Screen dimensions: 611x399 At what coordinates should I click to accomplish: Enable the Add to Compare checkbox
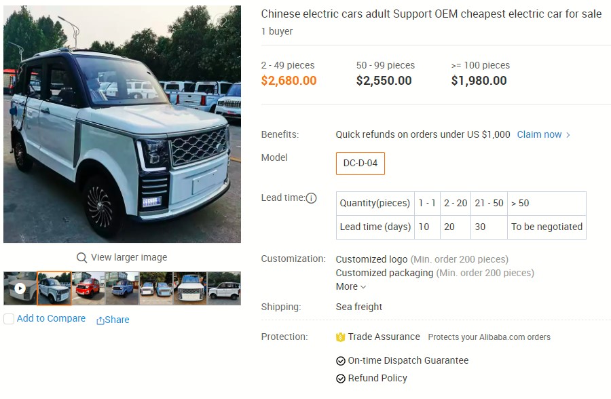8,319
